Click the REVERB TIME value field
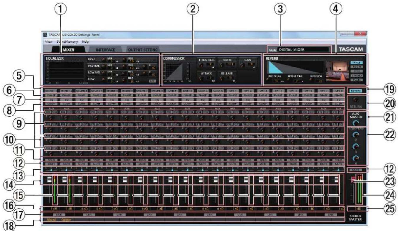Image resolution: width=399 pixels, height=231 pixels. point(297,81)
